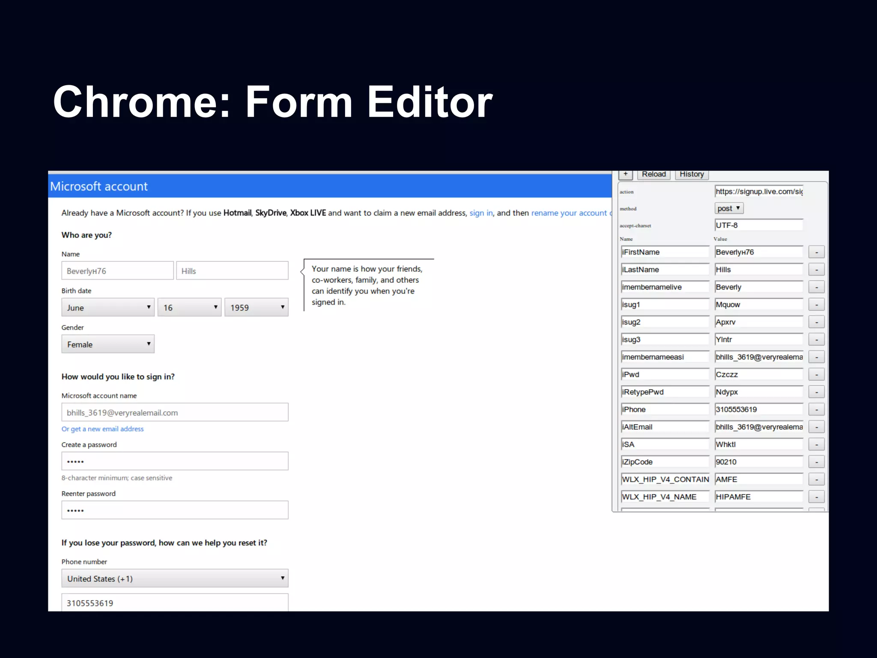Remove the isug1 field row
The image size is (877, 658).
coord(816,305)
